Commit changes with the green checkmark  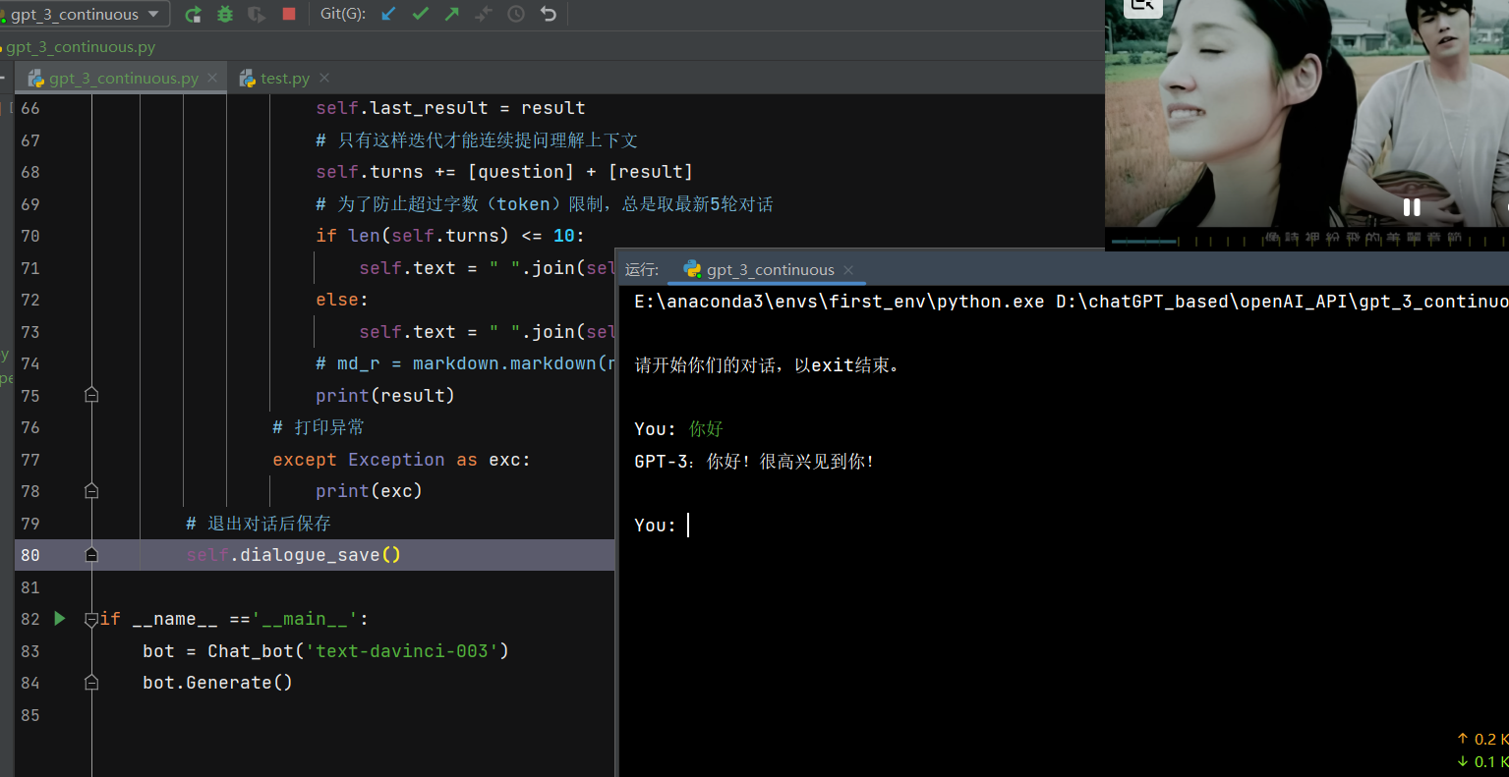click(421, 14)
